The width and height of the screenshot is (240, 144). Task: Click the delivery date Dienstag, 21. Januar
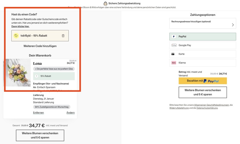pyautogui.click(x=43, y=99)
